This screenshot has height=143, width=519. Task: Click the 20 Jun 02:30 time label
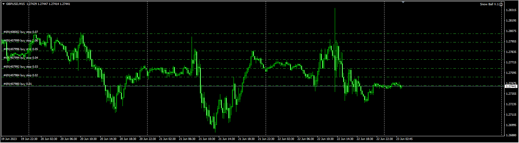[49, 139]
